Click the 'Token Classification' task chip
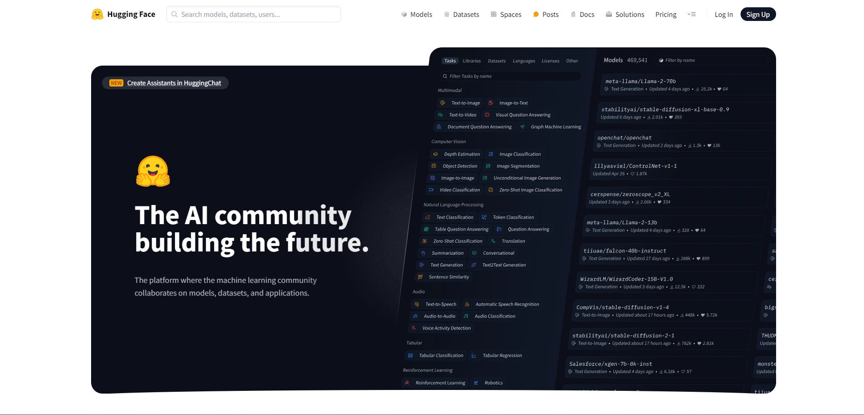 pos(508,217)
